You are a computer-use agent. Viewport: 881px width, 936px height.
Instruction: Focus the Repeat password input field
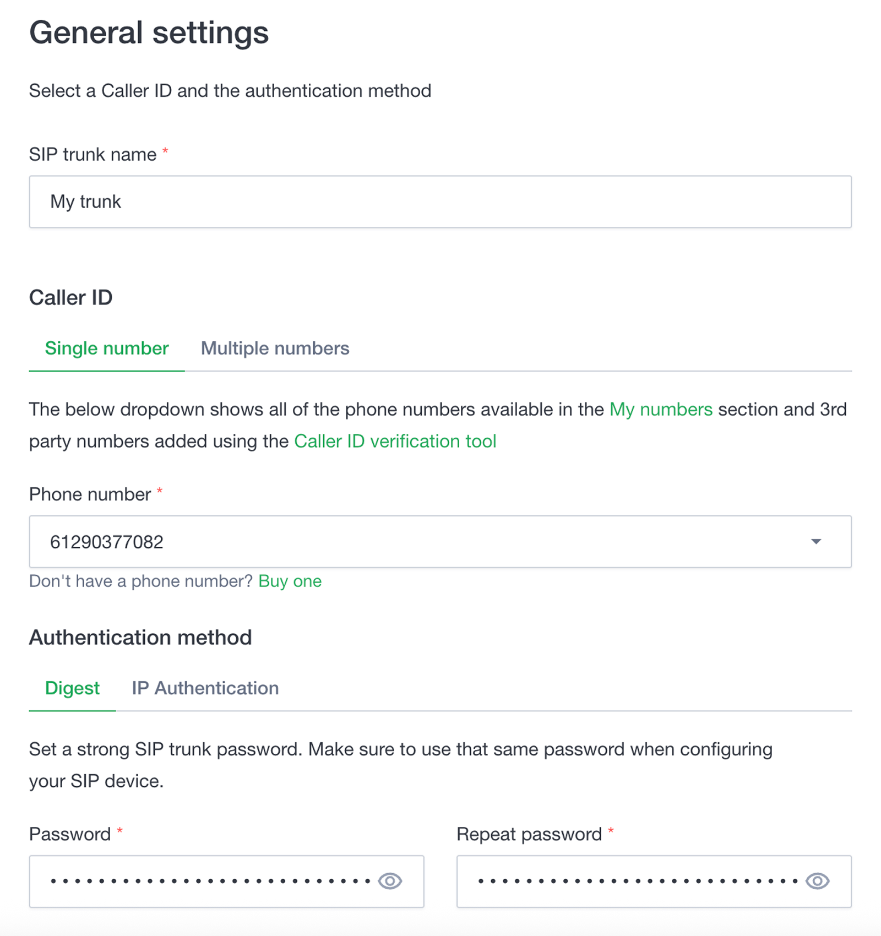pyautogui.click(x=633, y=881)
